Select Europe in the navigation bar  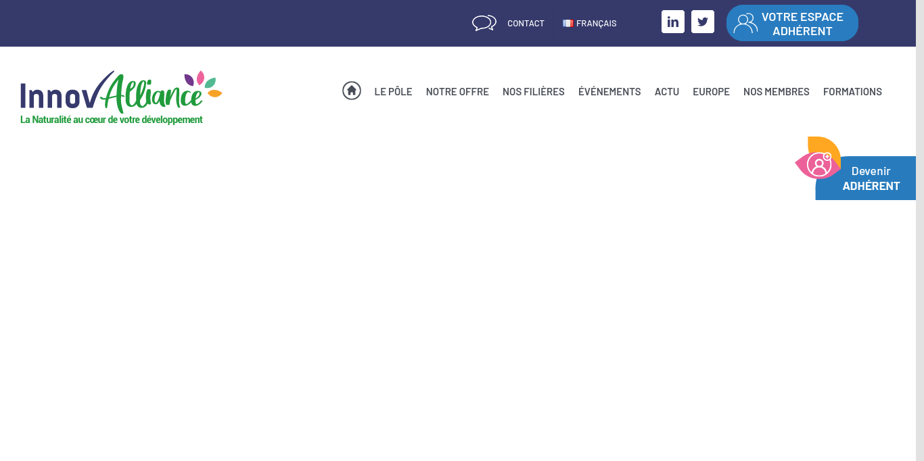pyautogui.click(x=711, y=91)
